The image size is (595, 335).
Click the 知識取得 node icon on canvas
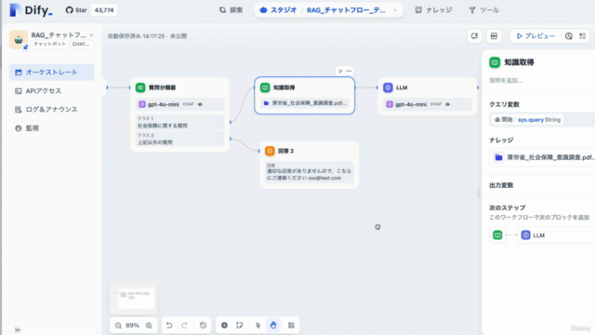click(265, 87)
